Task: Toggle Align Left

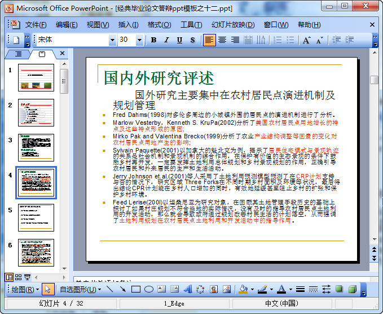Action: click(x=209, y=40)
